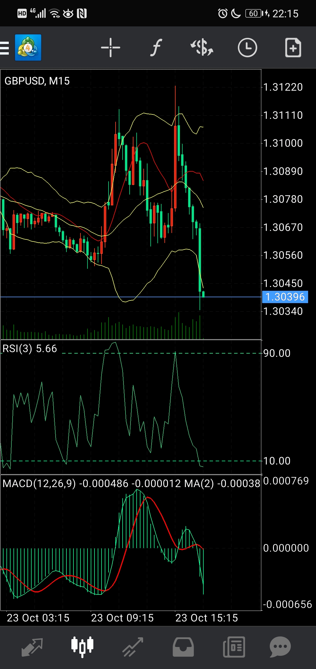Screen dimensions: 316x669
Task: Tap the 1.30340 price axis label
Action: [283, 311]
